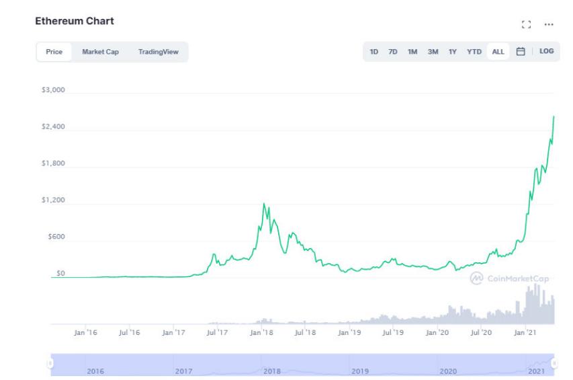This screenshot has height=380, width=573.
Task: Pick the YTD time range
Action: click(474, 52)
